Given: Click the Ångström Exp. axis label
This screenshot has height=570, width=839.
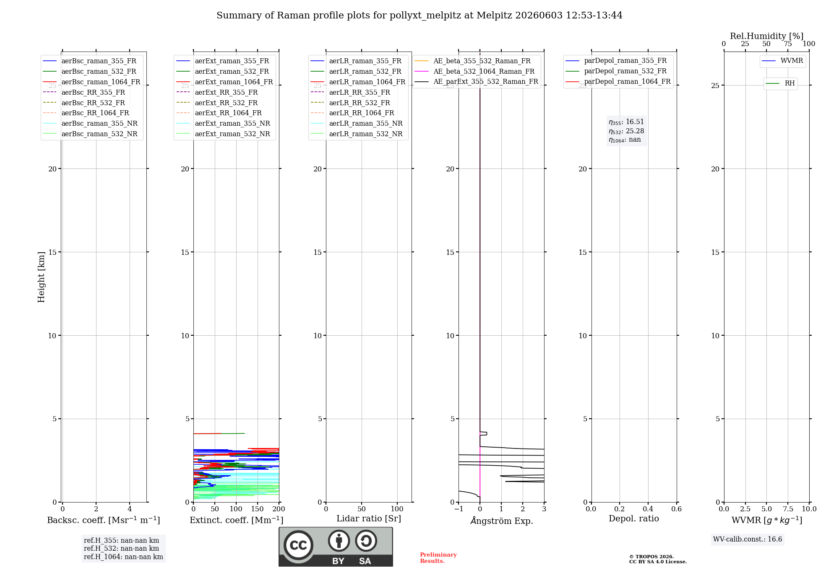Looking at the screenshot, I should pyautogui.click(x=501, y=521).
